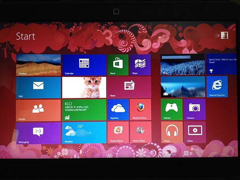Open the Video tile
Image resolution: width=240 pixels, height=180 pixels.
195,132
